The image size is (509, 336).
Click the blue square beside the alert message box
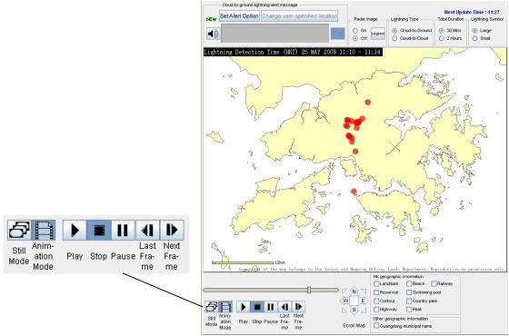tap(337, 34)
